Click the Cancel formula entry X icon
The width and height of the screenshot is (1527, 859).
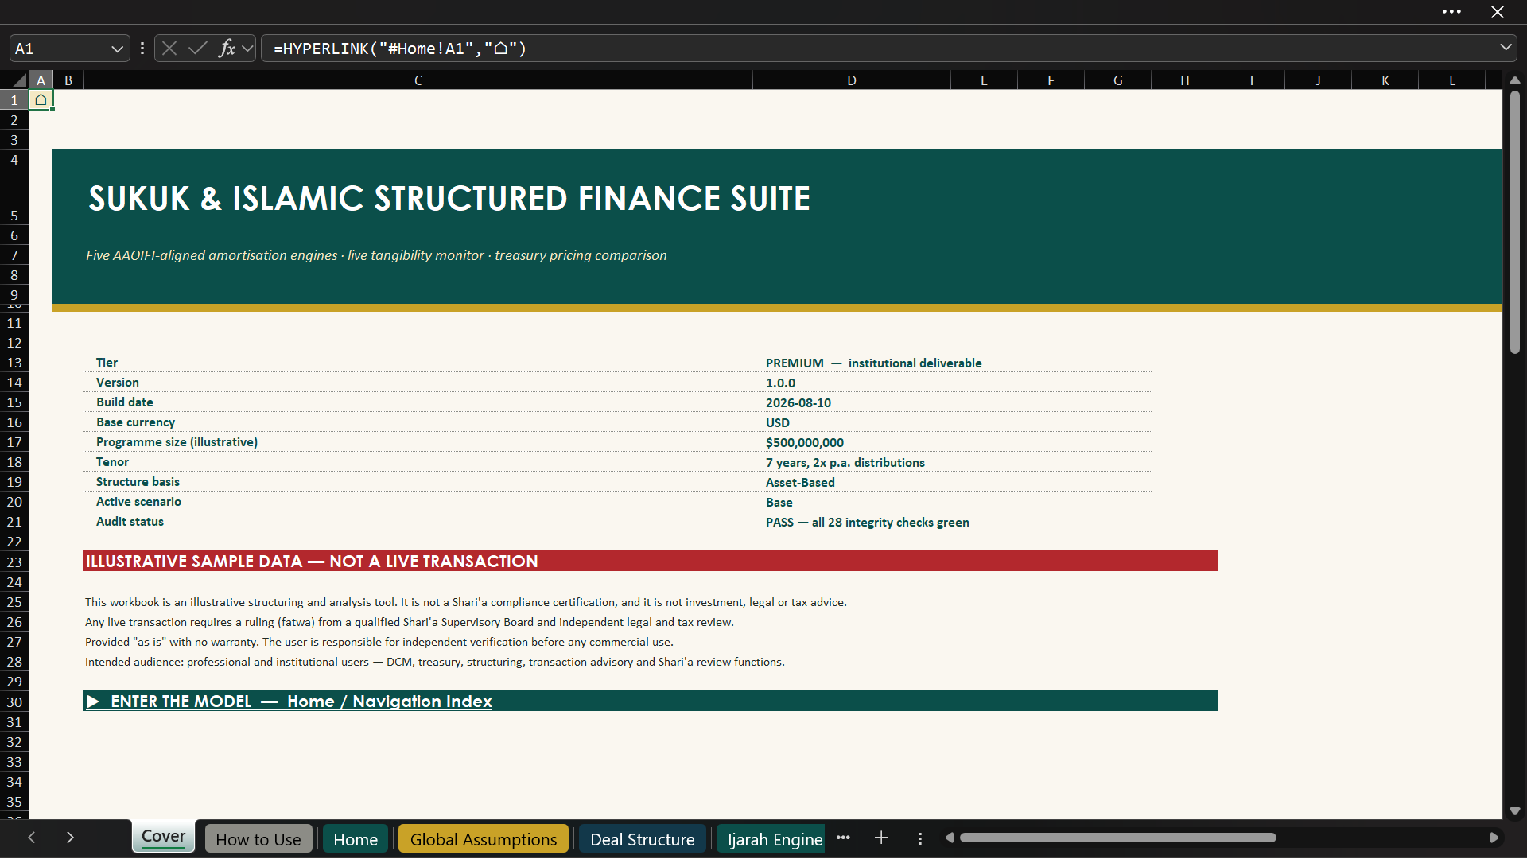click(x=169, y=49)
